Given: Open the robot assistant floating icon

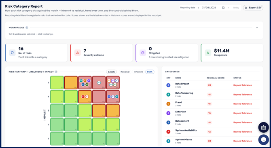Looking at the screenshot, I should 263,127.
